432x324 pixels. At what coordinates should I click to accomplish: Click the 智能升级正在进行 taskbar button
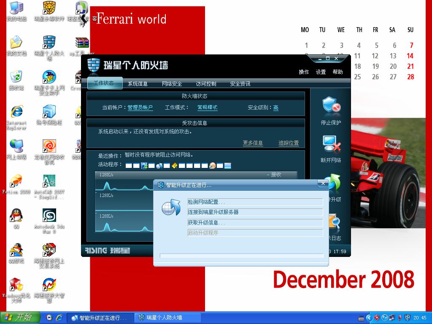(x=100, y=318)
